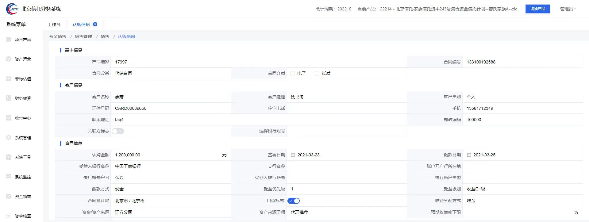The image size is (589, 222).
Task: Toggle the 关联方标志 switch
Action: tap(118, 131)
